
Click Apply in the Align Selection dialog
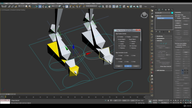click(x=119, y=66)
